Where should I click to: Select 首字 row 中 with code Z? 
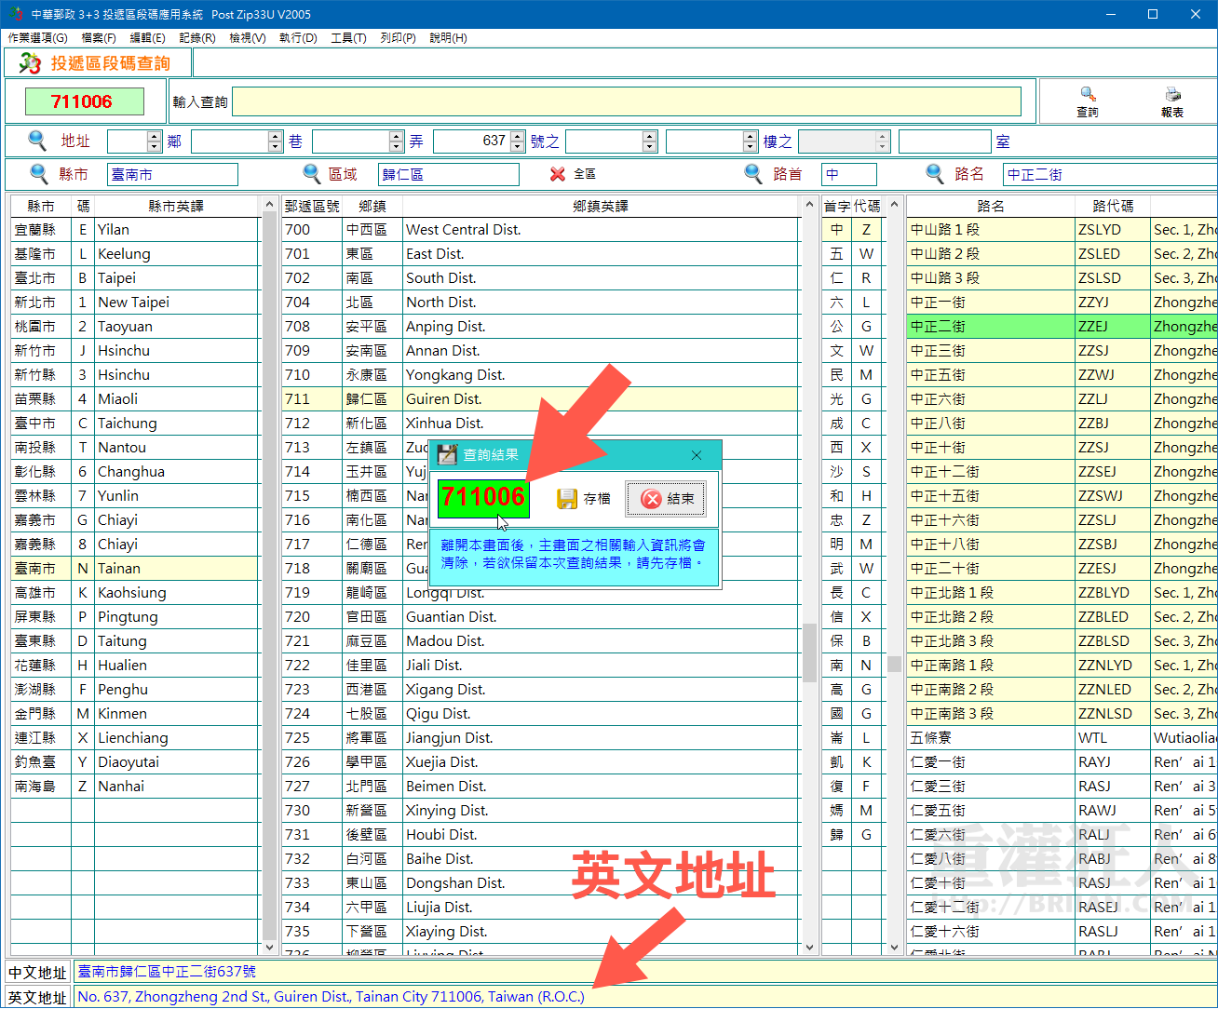point(852,230)
